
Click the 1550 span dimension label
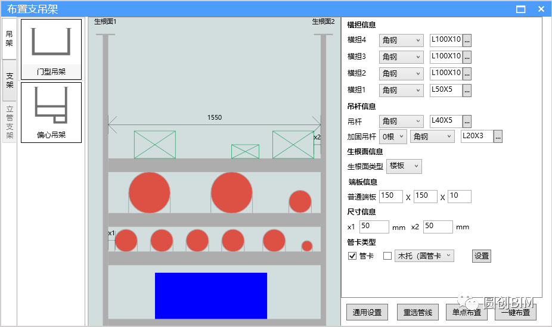pos(215,117)
